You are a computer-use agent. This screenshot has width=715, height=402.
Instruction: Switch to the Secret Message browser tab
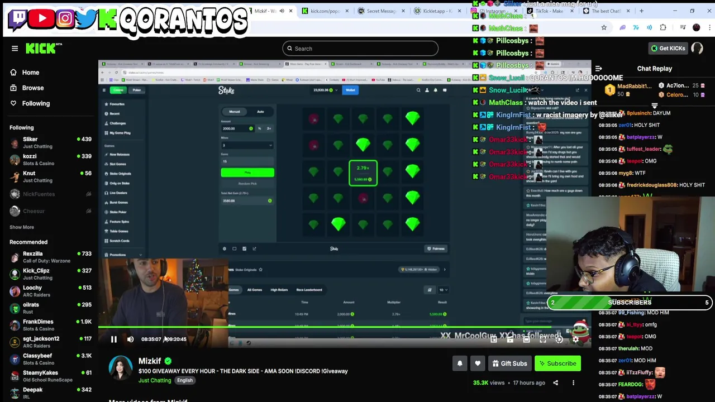[381, 11]
